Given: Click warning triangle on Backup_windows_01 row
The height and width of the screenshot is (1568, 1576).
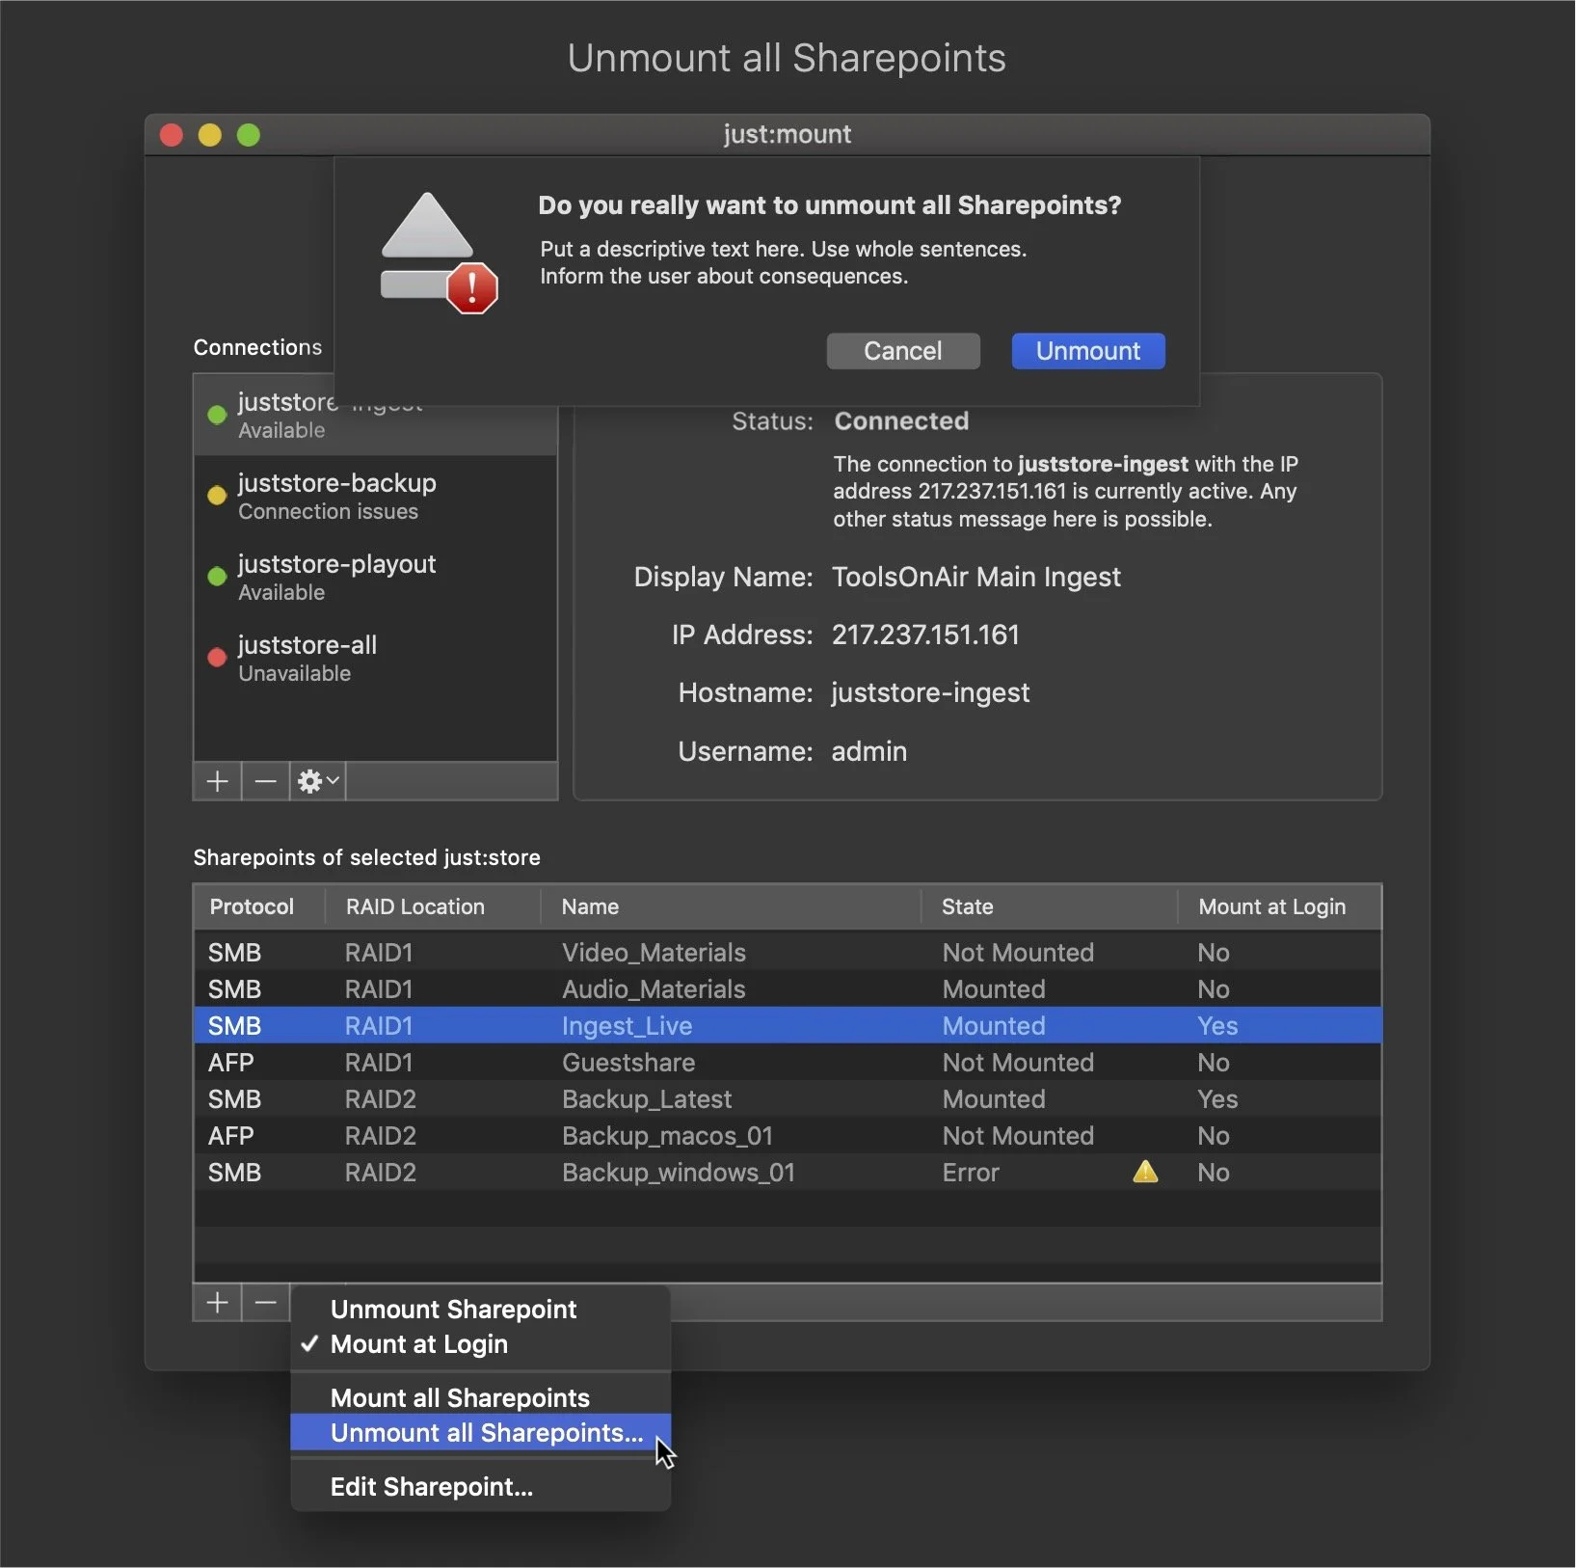Looking at the screenshot, I should [1145, 1172].
